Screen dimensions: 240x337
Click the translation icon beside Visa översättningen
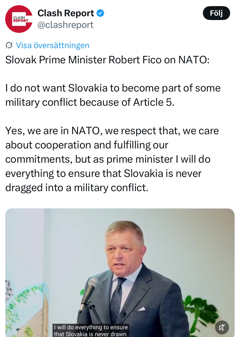pyautogui.click(x=9, y=45)
